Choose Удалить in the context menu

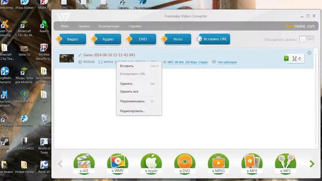(139, 84)
